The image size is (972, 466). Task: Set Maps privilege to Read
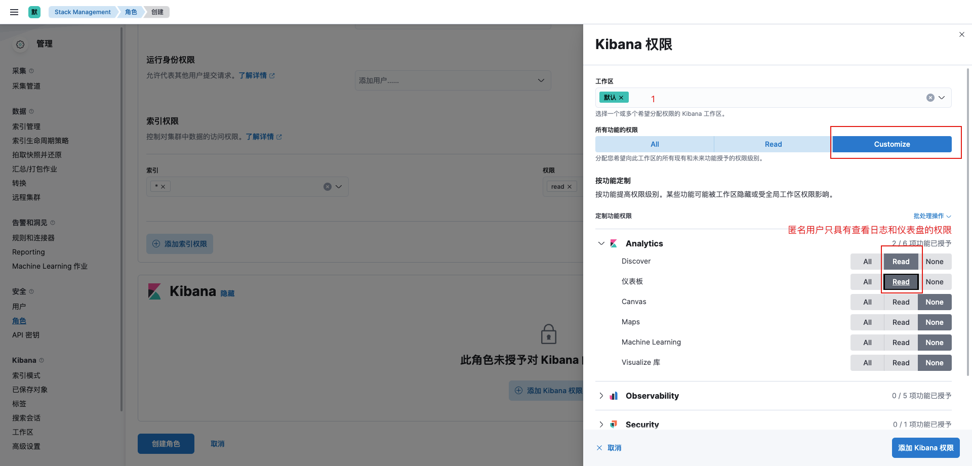coord(901,322)
